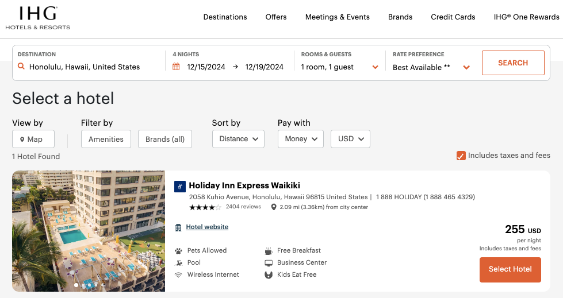Open IHG One Rewards menu
The image size is (563, 298).
526,17
